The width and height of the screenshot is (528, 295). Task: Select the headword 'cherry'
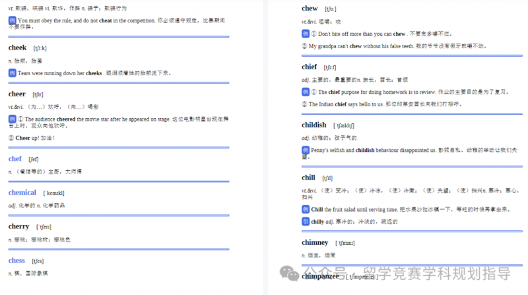[19, 226]
